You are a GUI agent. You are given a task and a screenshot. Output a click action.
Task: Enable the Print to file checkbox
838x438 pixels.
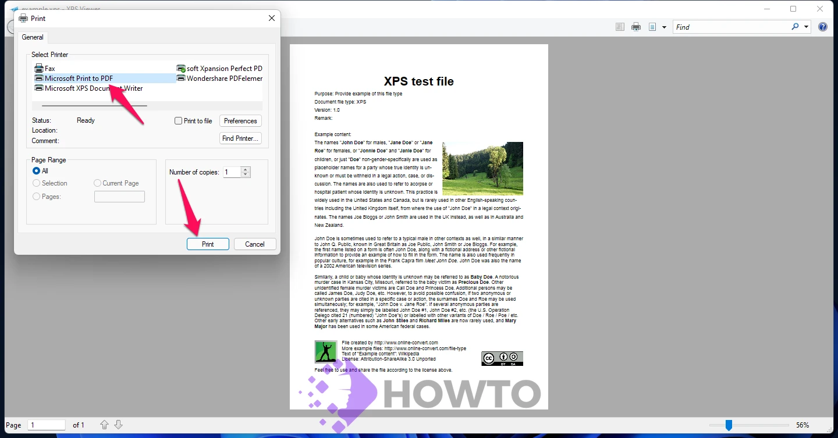179,121
